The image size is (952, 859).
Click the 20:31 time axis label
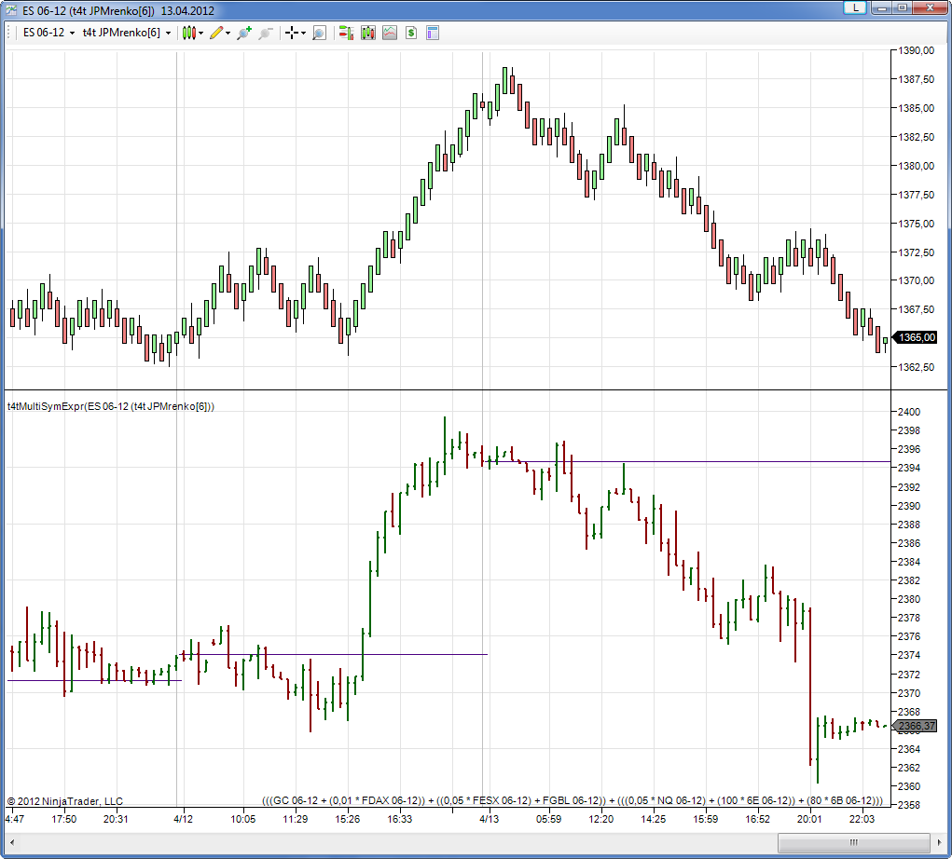(x=116, y=819)
